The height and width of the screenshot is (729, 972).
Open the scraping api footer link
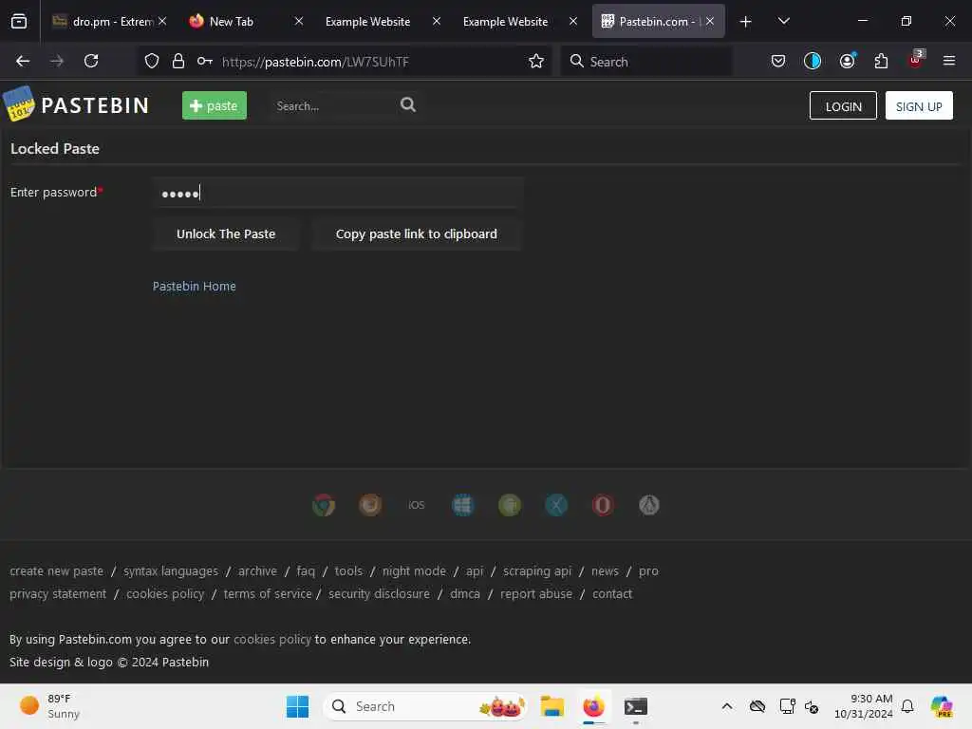[537, 570]
